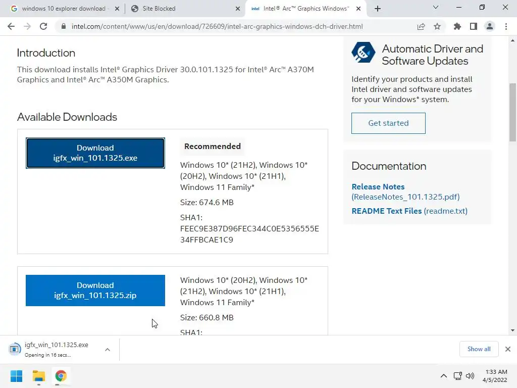This screenshot has height=388, width=517.
Task: Download igfx_win_101.1325.zip
Action: click(95, 290)
